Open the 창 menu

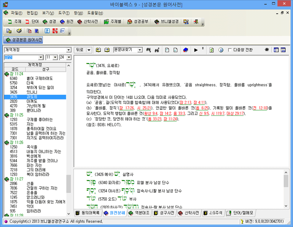click(78, 13)
